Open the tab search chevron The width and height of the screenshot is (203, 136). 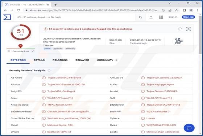click(x=170, y=3)
